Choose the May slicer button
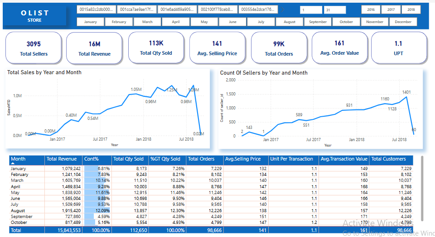The width and height of the screenshot is (435, 237). (x=204, y=22)
